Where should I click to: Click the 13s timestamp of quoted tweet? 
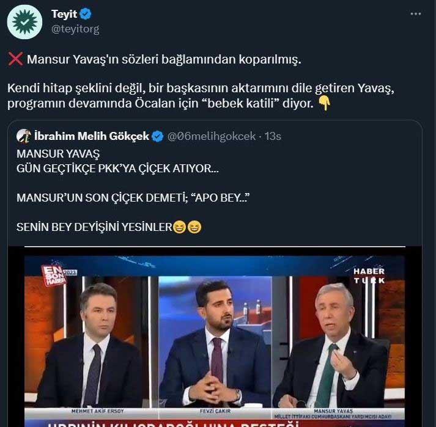273,136
